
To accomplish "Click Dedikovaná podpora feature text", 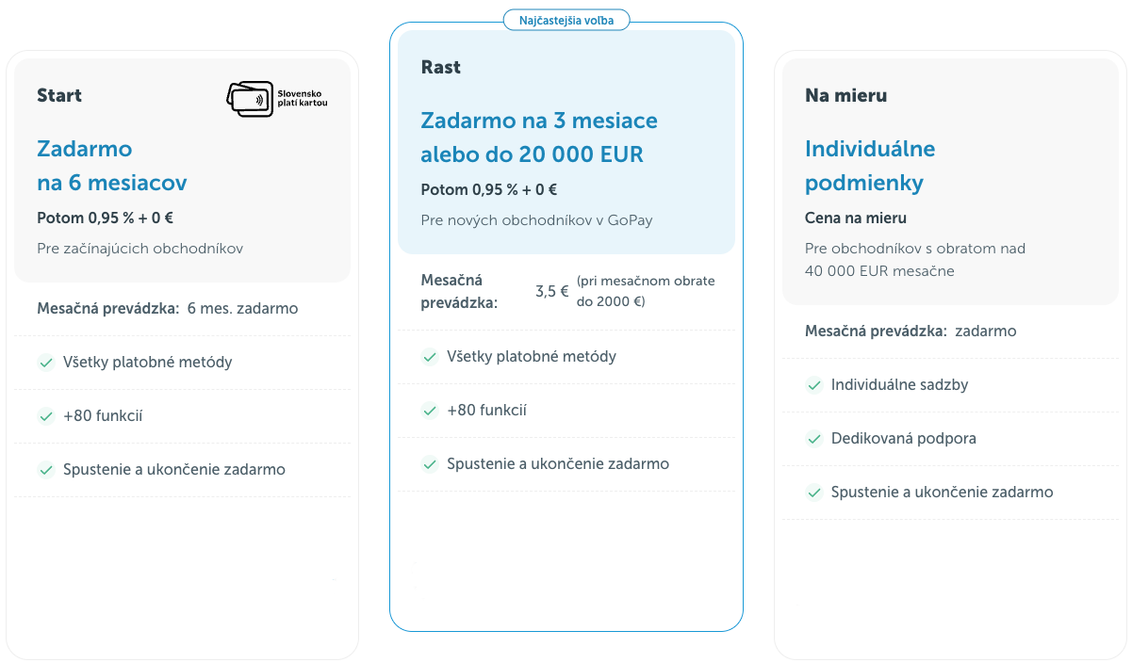I will point(903,439).
